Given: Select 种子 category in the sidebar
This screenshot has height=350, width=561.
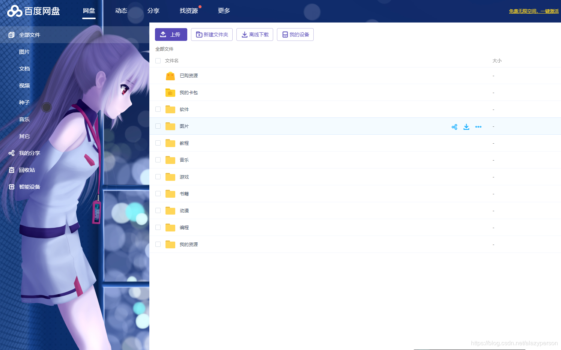Looking at the screenshot, I should point(24,102).
